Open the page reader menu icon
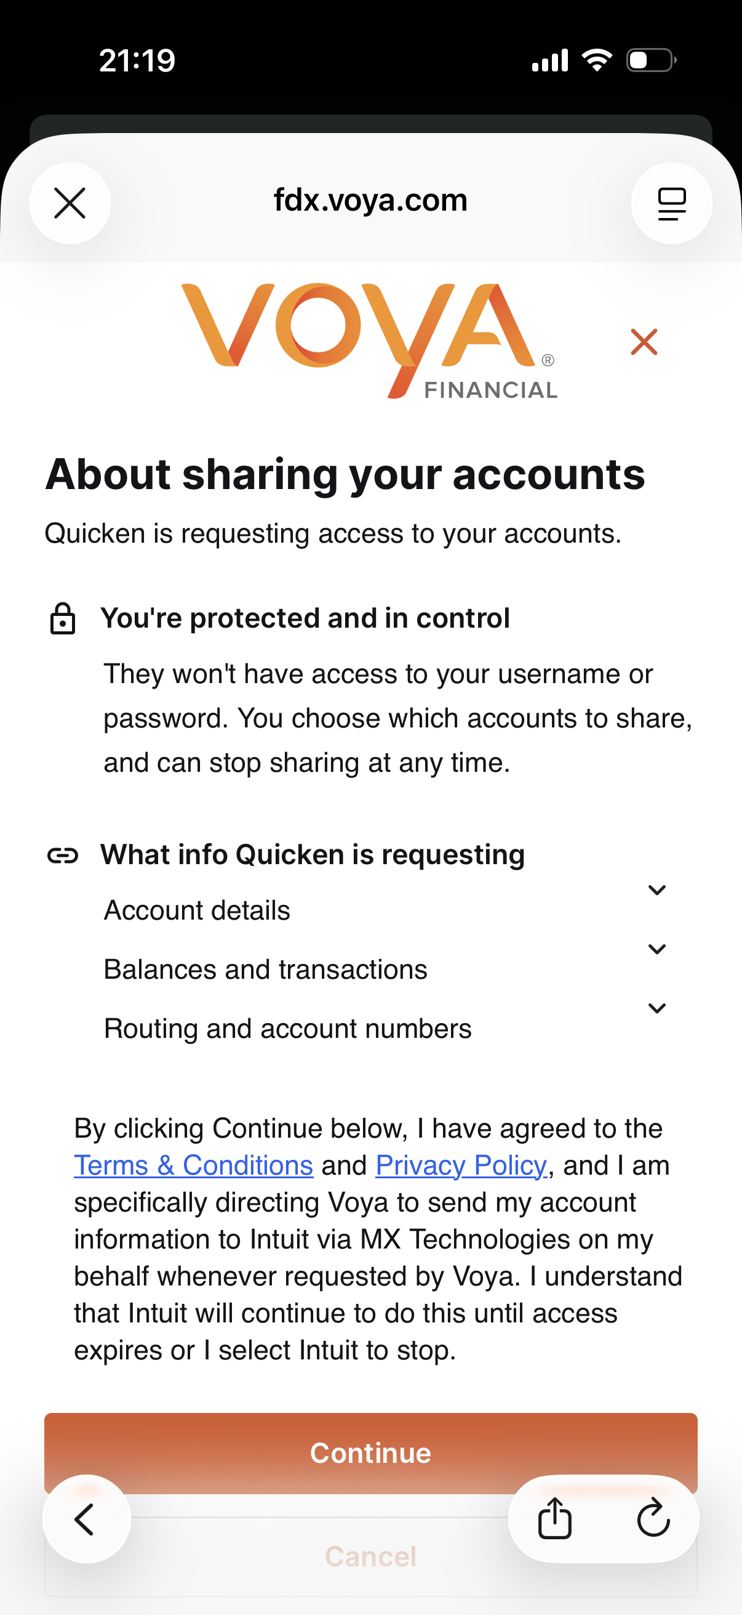Viewport: 742px width, 1615px height. coord(671,203)
